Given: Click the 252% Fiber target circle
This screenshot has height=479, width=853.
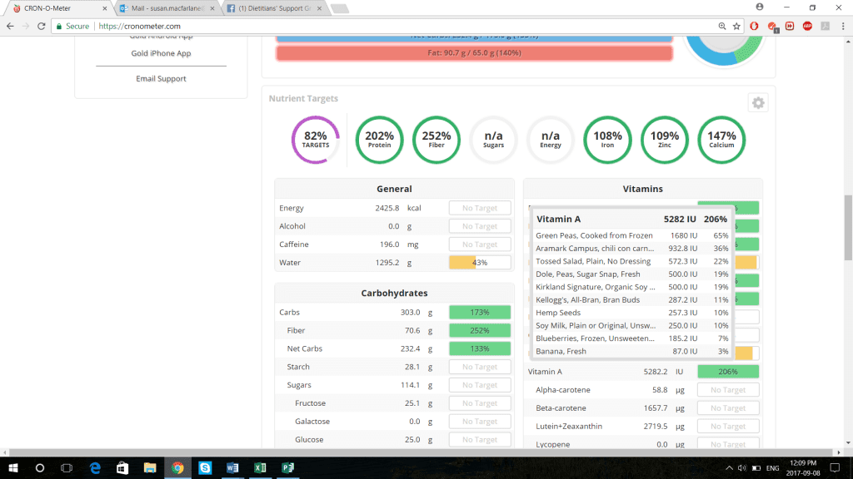Looking at the screenshot, I should [436, 140].
